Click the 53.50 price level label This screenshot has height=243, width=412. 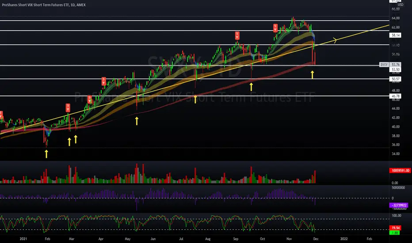(x=396, y=70)
